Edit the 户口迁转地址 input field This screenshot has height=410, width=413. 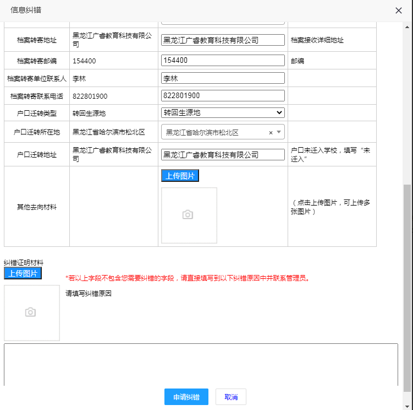223,155
